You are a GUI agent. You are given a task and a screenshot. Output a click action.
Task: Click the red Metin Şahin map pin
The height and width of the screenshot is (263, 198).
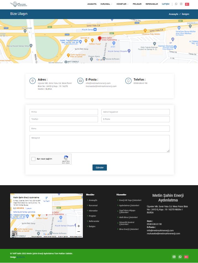(x=100, y=38)
